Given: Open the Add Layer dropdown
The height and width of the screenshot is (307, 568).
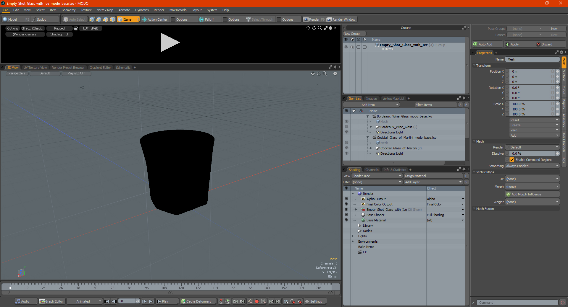Looking at the screenshot, I should 433,182.
